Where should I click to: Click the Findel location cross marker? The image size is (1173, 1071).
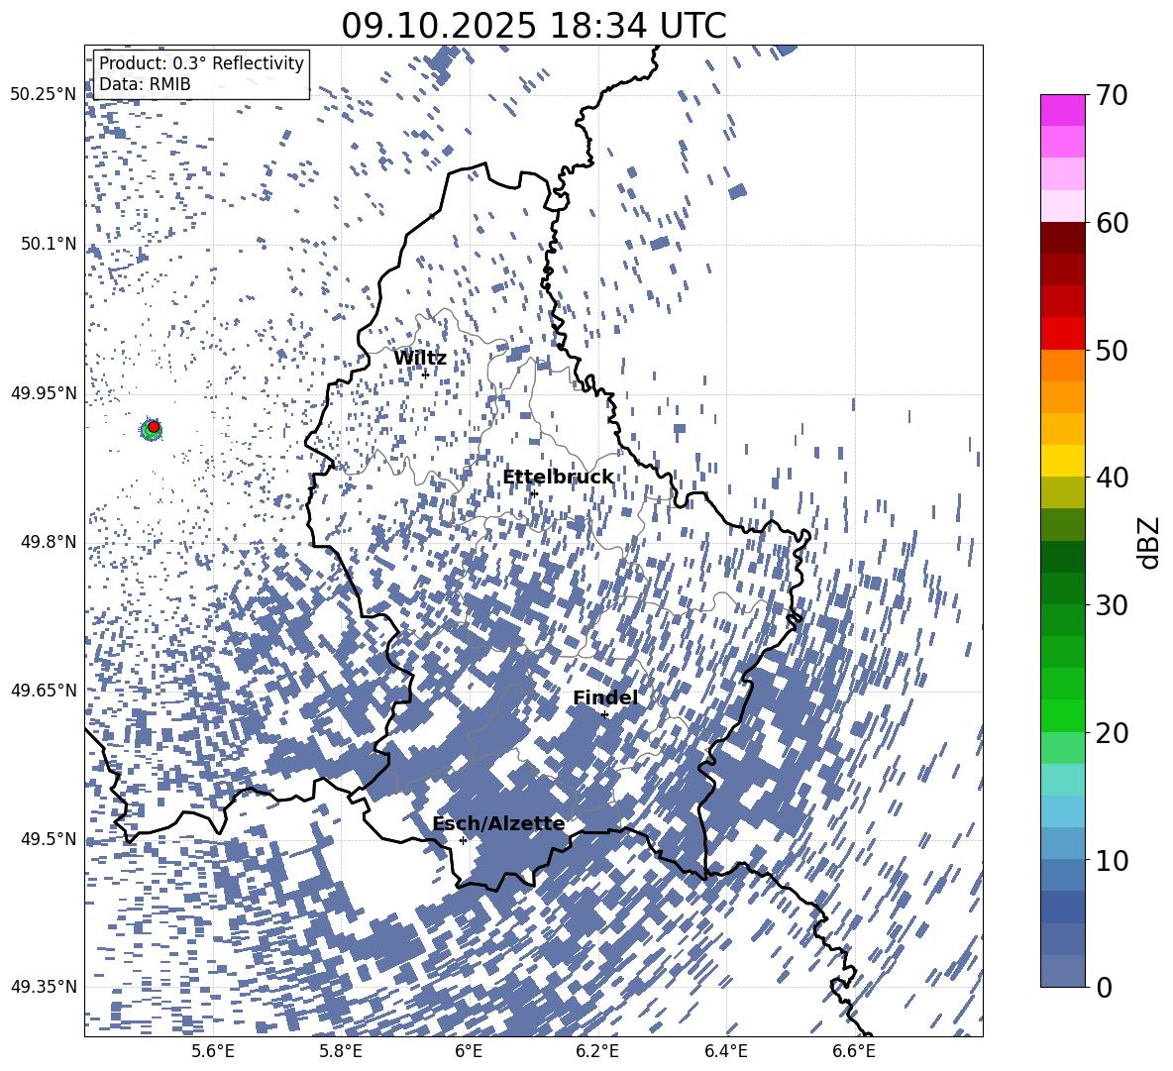click(604, 715)
